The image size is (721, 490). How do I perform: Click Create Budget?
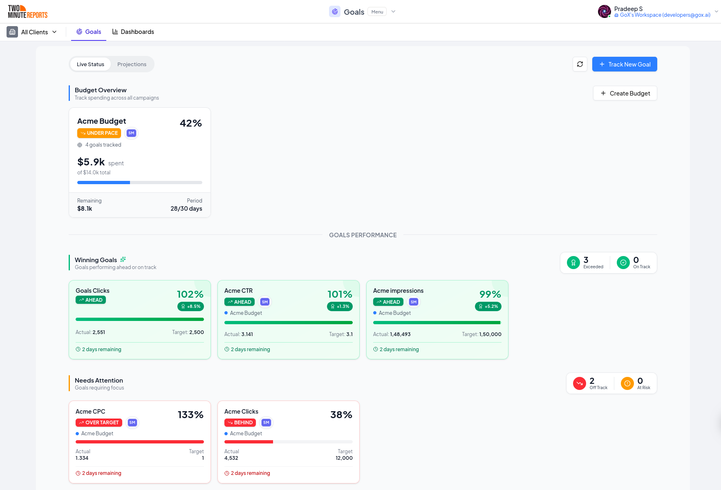click(x=625, y=93)
